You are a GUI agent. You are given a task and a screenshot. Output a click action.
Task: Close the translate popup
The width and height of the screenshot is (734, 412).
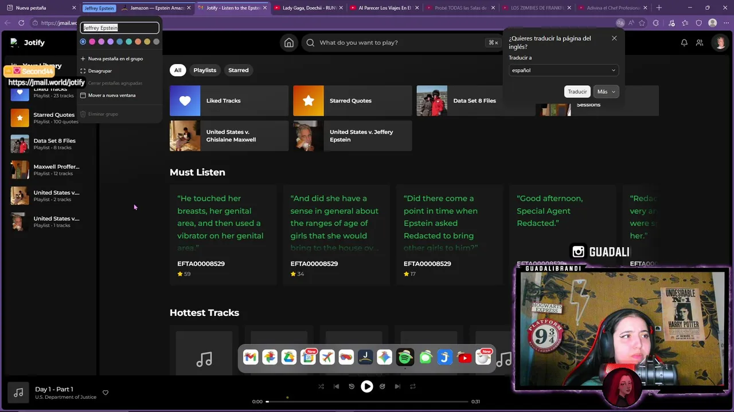(614, 38)
